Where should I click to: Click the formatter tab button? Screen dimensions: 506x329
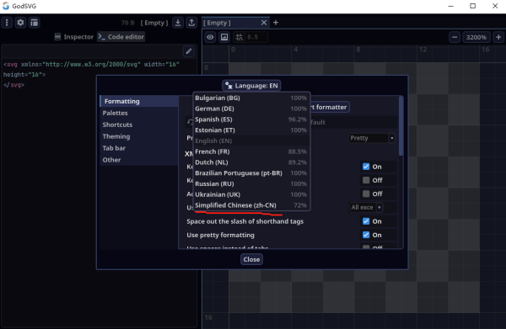click(x=330, y=107)
